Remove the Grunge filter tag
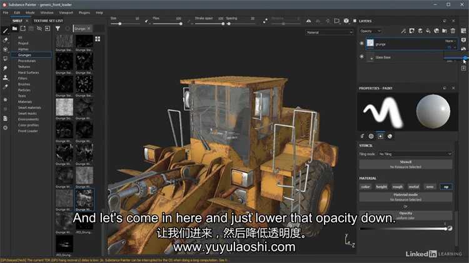Viewport: 469px width, 263px height. (x=89, y=28)
